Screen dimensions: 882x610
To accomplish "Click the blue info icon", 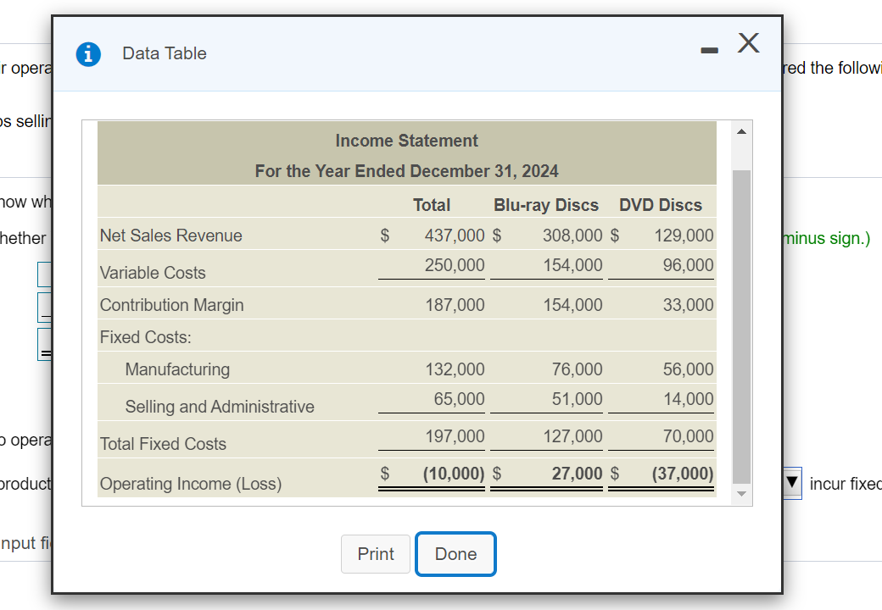I will [x=87, y=53].
